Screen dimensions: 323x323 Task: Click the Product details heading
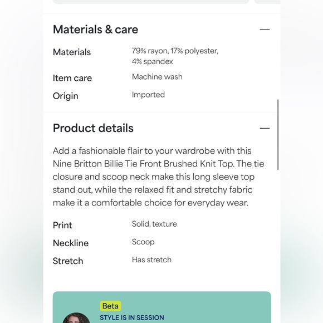point(93,128)
